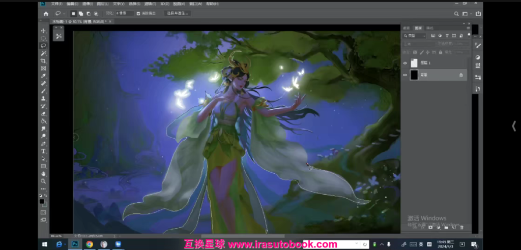The image size is (521, 250).
Task: Switch to the 路径 (Paths) tab
Action: pos(429,28)
